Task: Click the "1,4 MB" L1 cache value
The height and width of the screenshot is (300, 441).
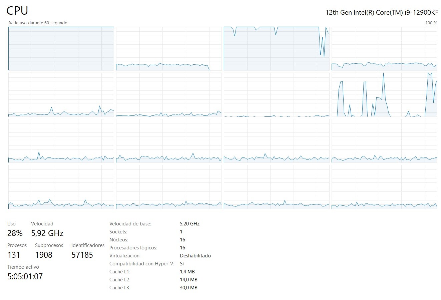Action: [187, 272]
